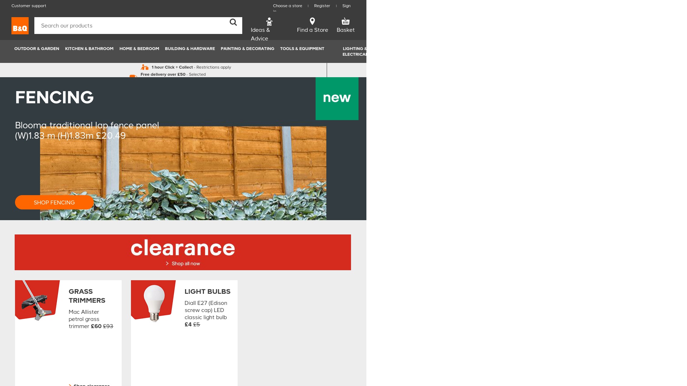Open Home & Bedroom menu

139,49
